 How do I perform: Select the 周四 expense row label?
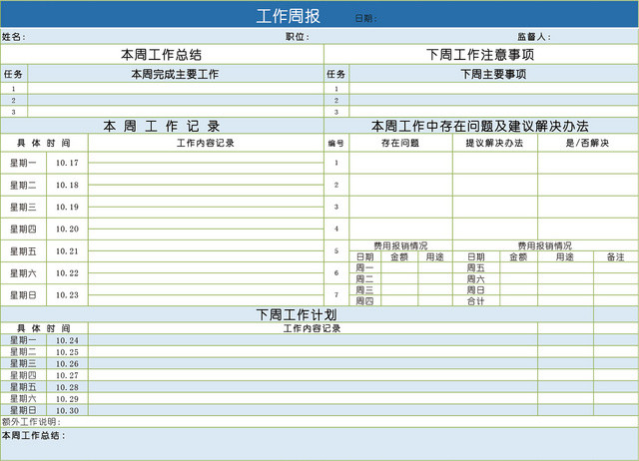pos(364,301)
